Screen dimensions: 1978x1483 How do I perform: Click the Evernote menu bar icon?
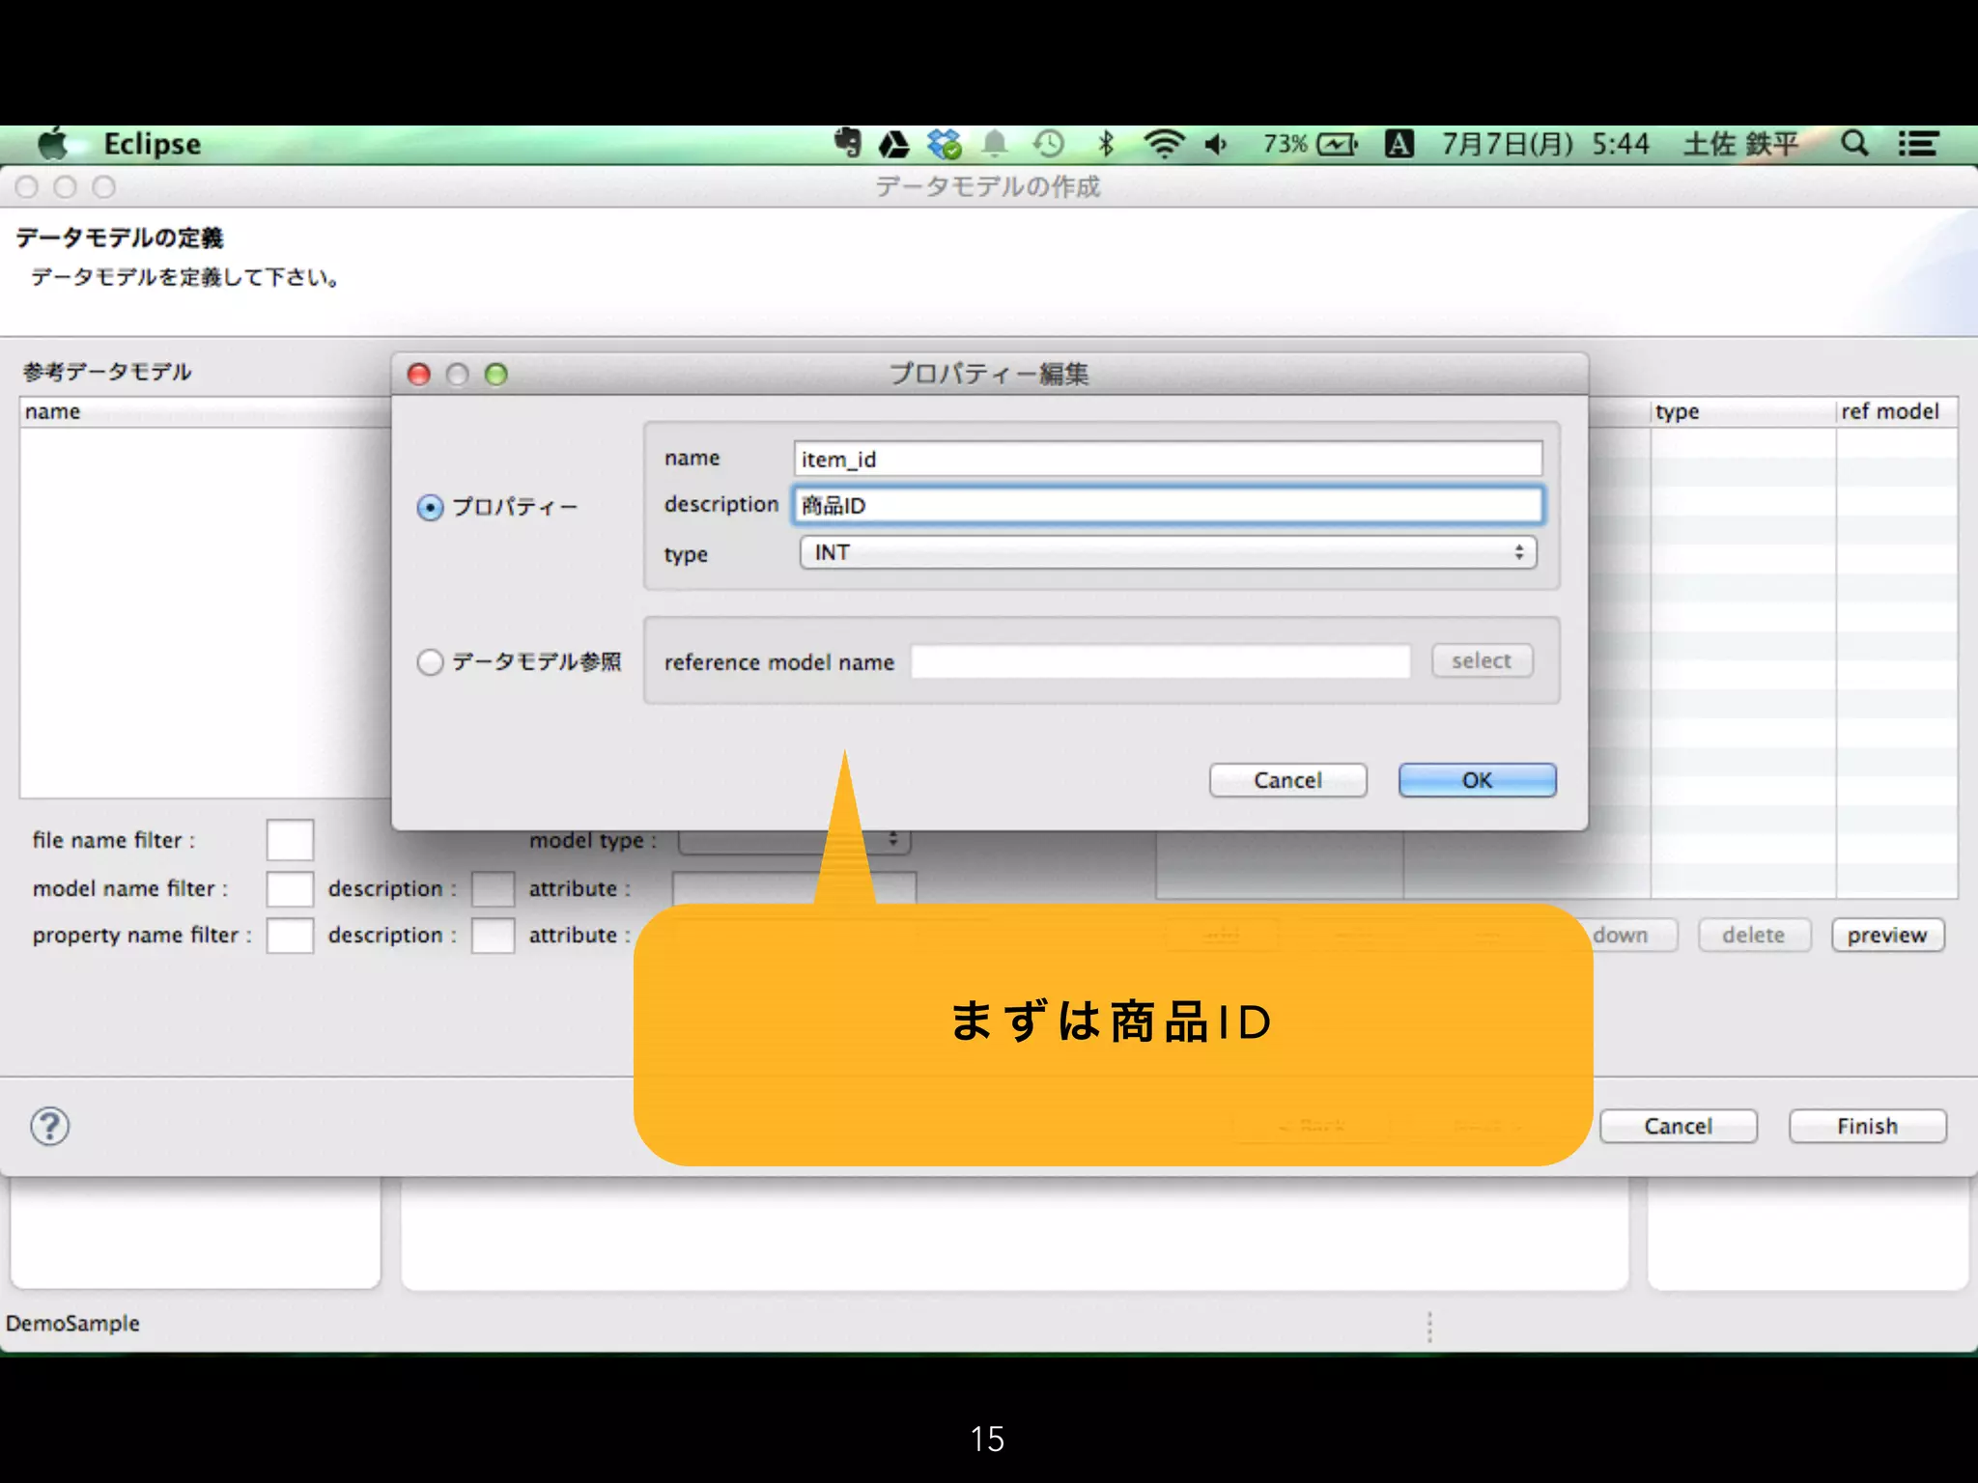tap(847, 144)
